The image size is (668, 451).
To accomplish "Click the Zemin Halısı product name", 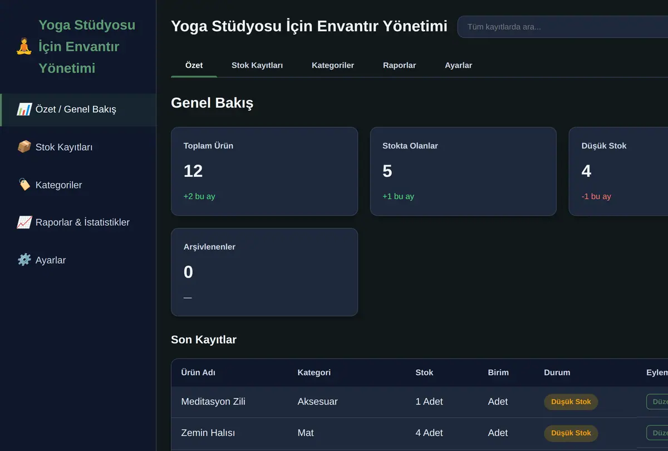I will click(x=208, y=433).
